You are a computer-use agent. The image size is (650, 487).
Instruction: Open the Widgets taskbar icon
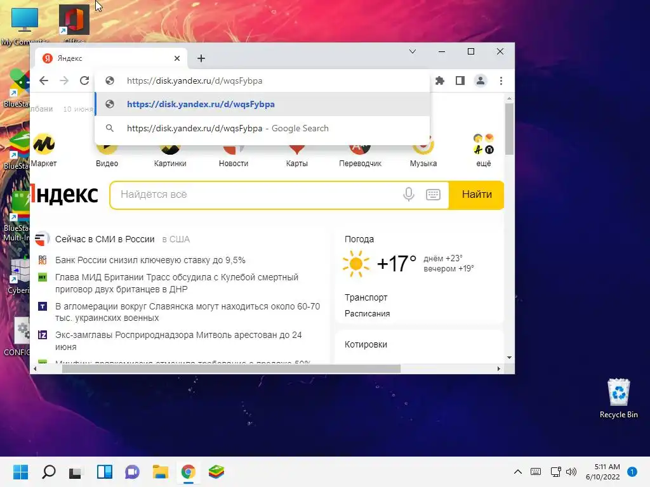pos(104,472)
